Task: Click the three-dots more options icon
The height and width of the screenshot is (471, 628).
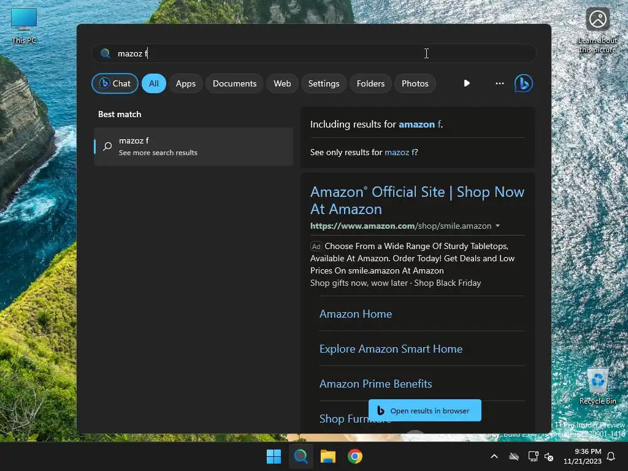Action: (499, 83)
